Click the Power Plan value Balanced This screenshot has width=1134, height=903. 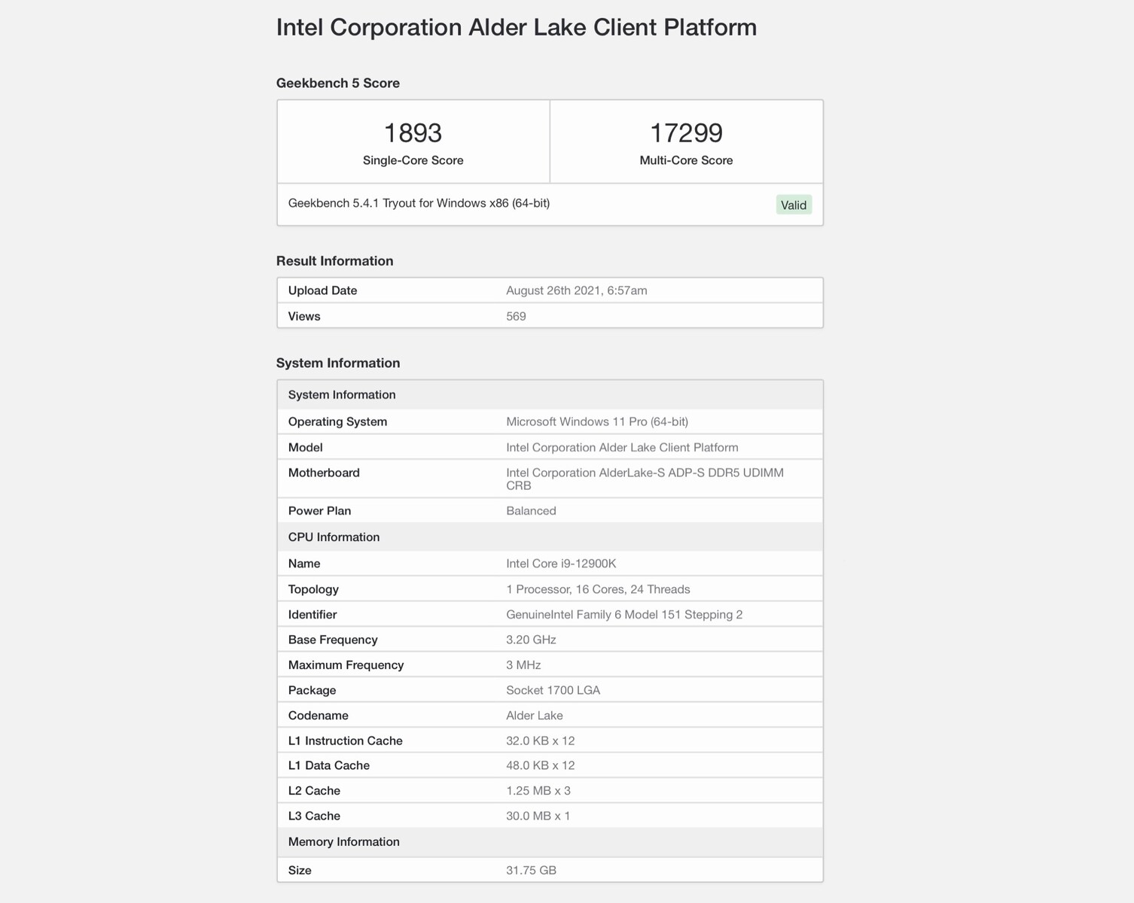531,511
